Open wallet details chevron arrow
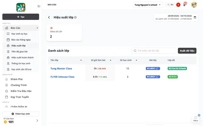The width and height of the screenshot is (203, 126). 37,121
